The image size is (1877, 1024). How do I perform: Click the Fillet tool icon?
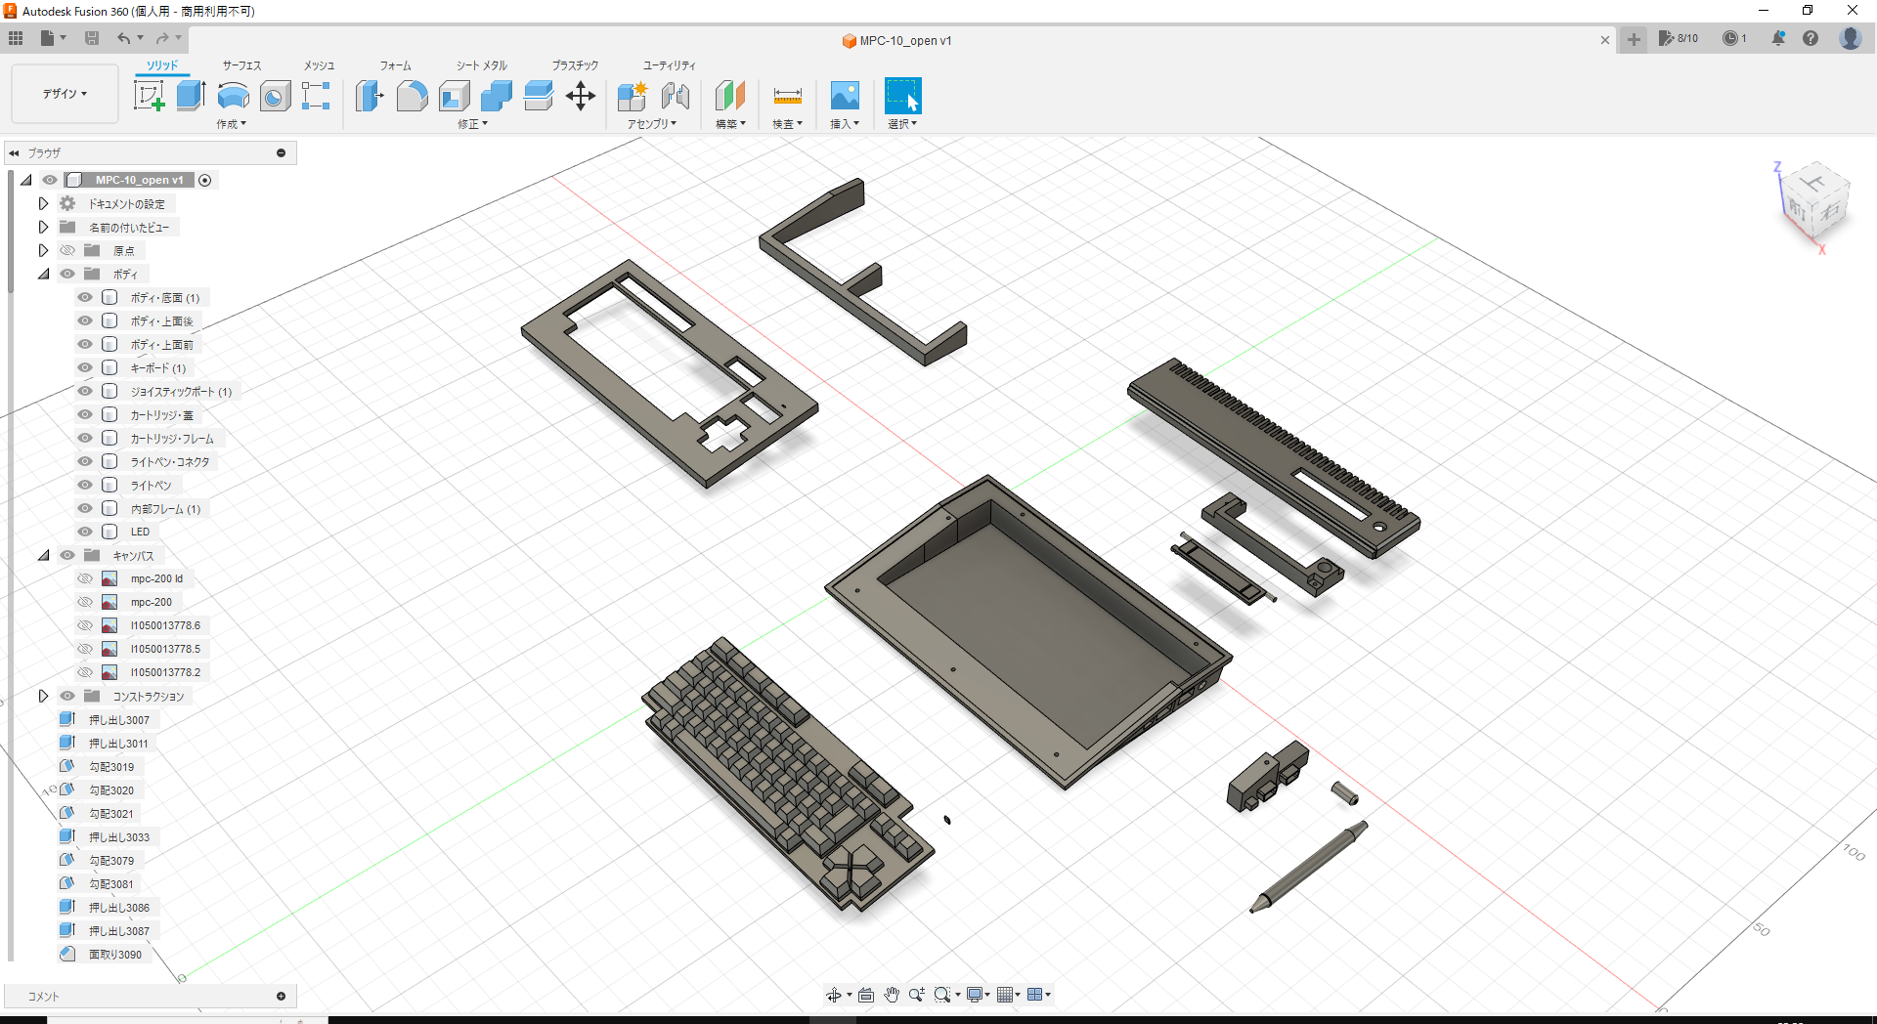pos(412,96)
